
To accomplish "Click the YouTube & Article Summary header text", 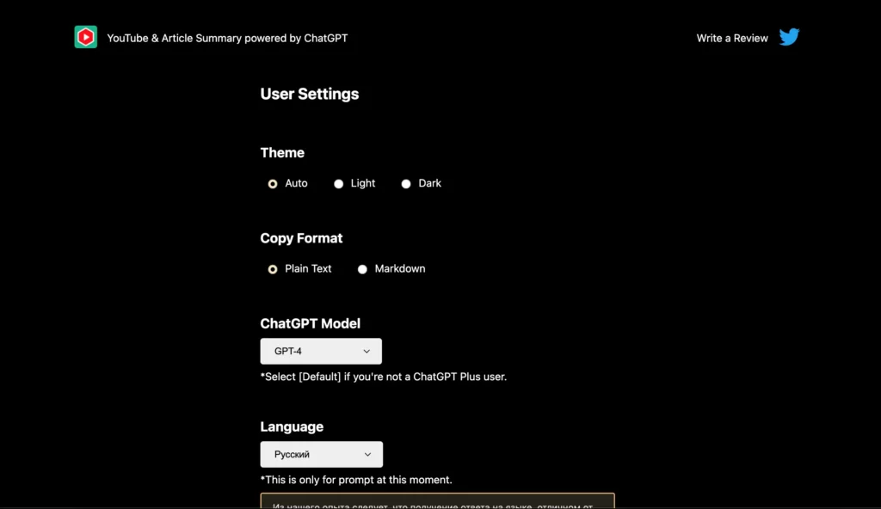I will point(227,38).
